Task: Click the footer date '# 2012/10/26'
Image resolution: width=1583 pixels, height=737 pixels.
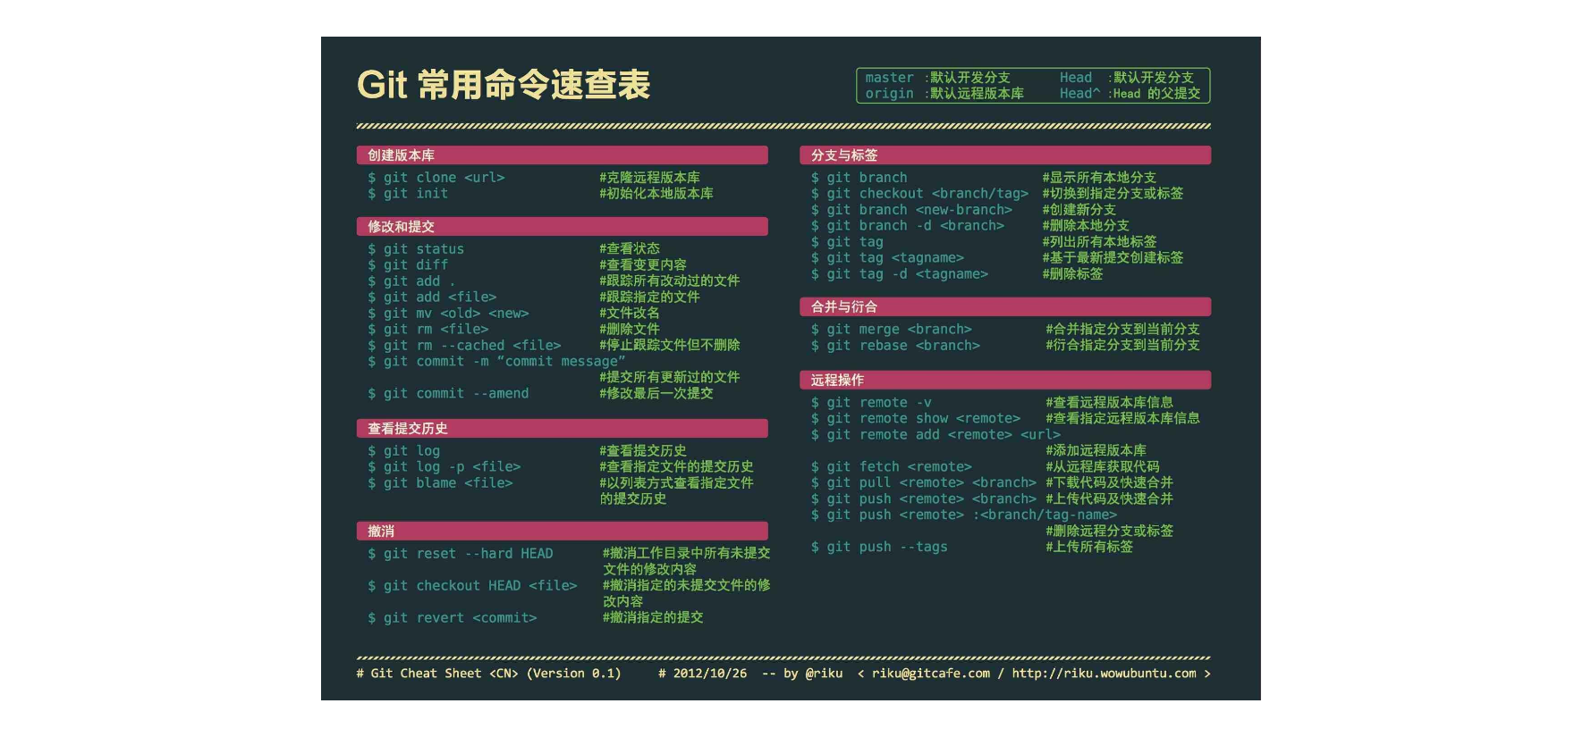Action: (x=702, y=674)
